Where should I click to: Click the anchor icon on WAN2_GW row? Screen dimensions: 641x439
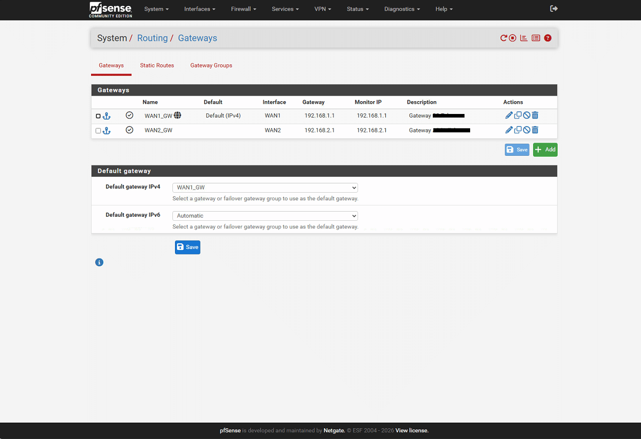tap(106, 131)
